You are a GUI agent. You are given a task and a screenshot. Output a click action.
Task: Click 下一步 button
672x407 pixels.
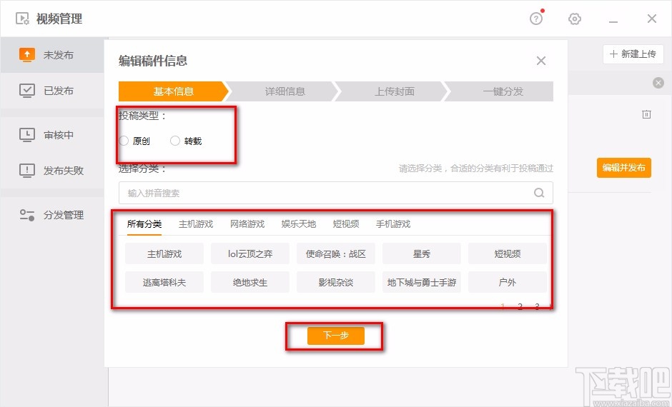click(335, 336)
